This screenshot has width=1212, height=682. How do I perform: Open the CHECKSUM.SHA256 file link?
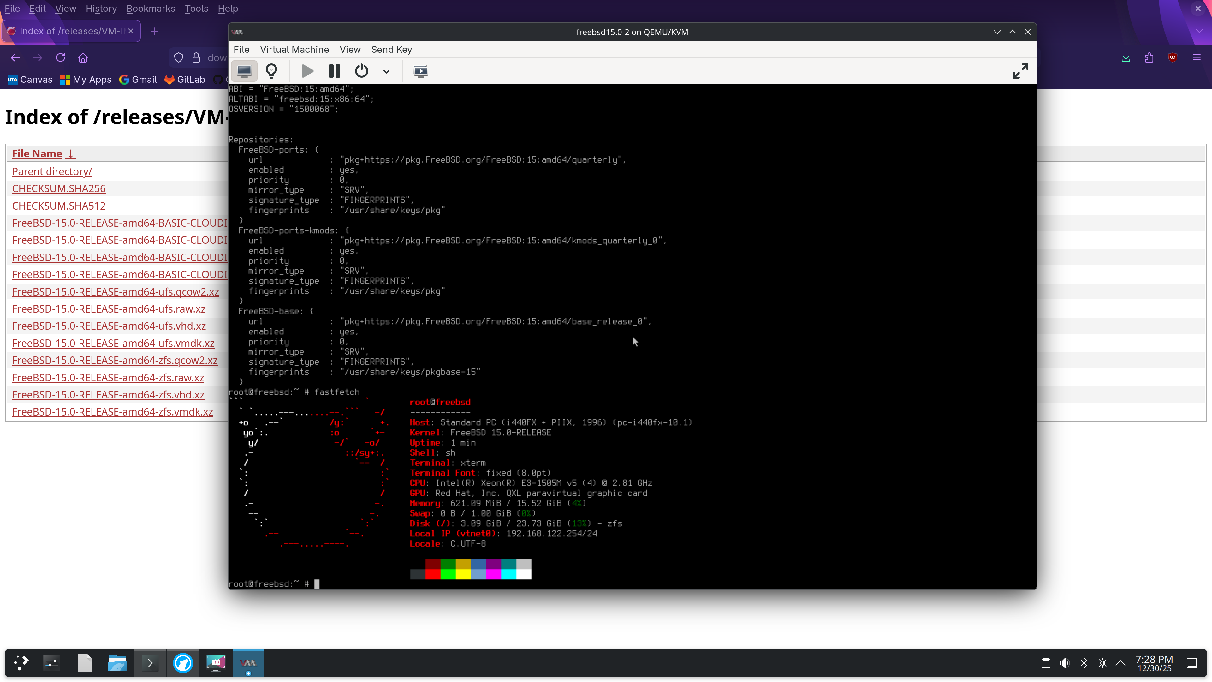point(58,189)
